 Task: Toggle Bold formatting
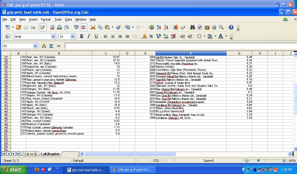tap(82, 36)
